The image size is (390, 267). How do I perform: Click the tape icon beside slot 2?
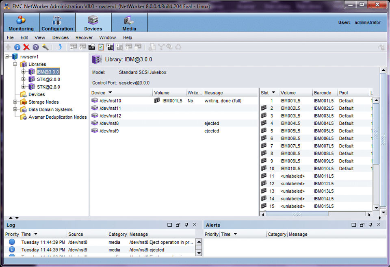pyautogui.click(x=264, y=108)
